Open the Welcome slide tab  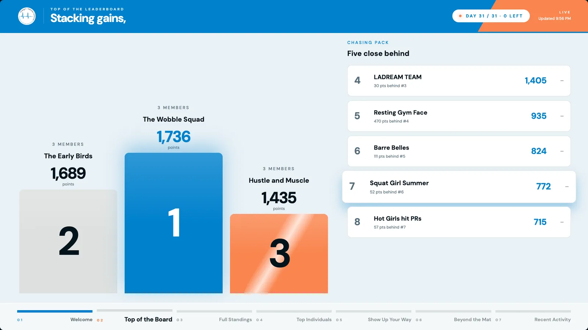pyautogui.click(x=55, y=317)
